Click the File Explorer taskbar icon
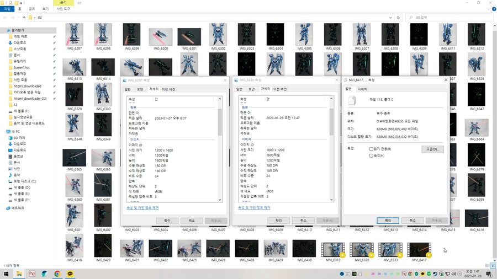This screenshot has height=279, width=497. point(19,274)
